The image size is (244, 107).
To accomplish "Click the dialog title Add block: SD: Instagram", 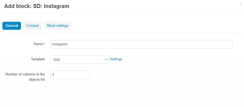I will [x=37, y=6].
